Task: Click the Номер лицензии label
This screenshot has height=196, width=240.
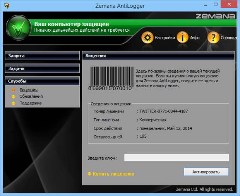Action: pos(109,111)
